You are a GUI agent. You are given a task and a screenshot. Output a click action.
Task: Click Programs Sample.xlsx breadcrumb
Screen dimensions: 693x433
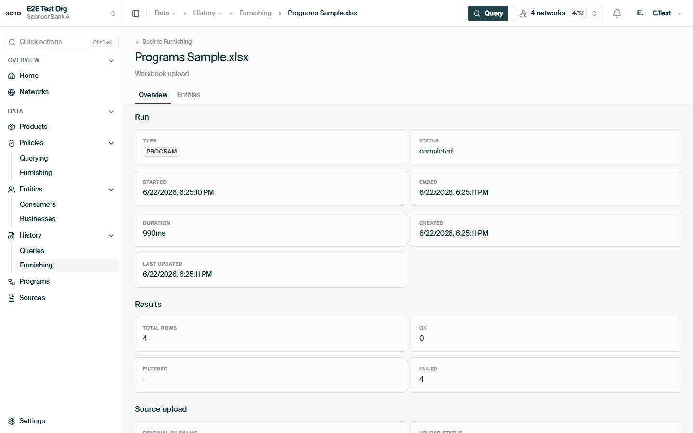(322, 13)
